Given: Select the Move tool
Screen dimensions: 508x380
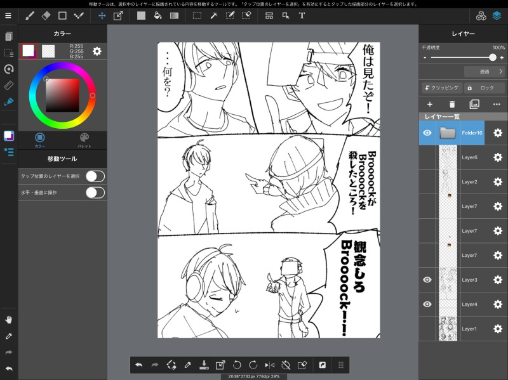Looking at the screenshot, I should coord(102,15).
